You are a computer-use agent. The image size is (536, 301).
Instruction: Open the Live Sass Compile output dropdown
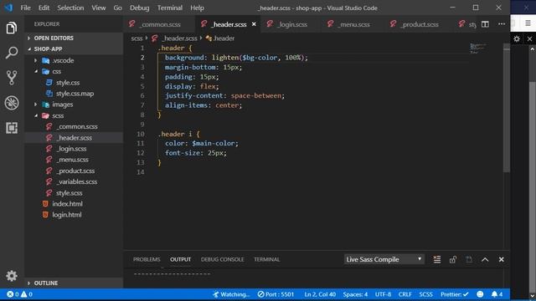pyautogui.click(x=384, y=259)
